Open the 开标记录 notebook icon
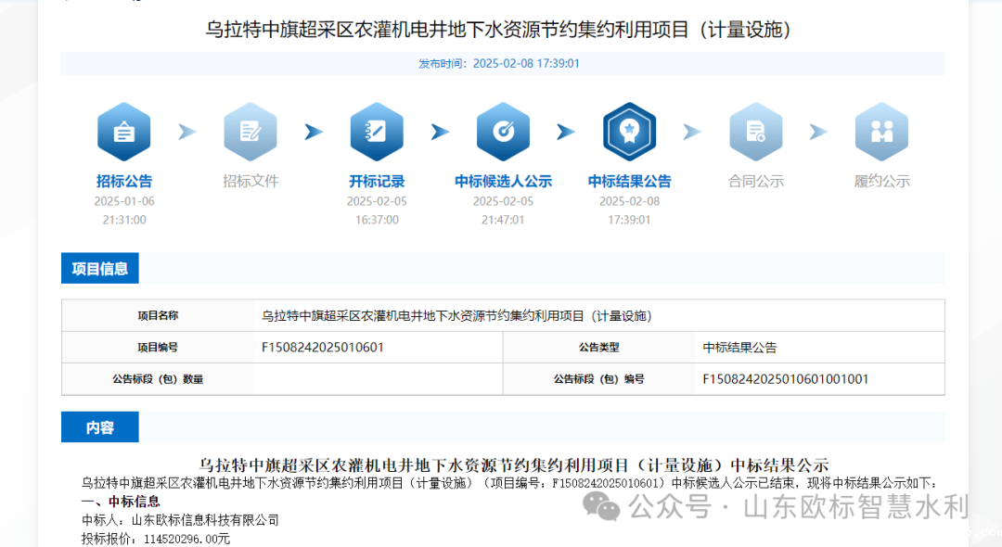Viewport: 1002px width, 547px height. pyautogui.click(x=377, y=133)
